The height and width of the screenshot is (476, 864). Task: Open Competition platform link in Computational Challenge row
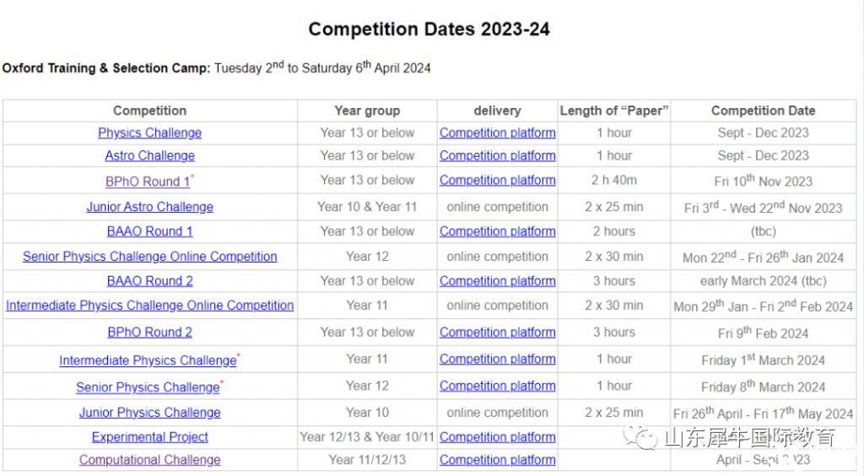point(497,460)
